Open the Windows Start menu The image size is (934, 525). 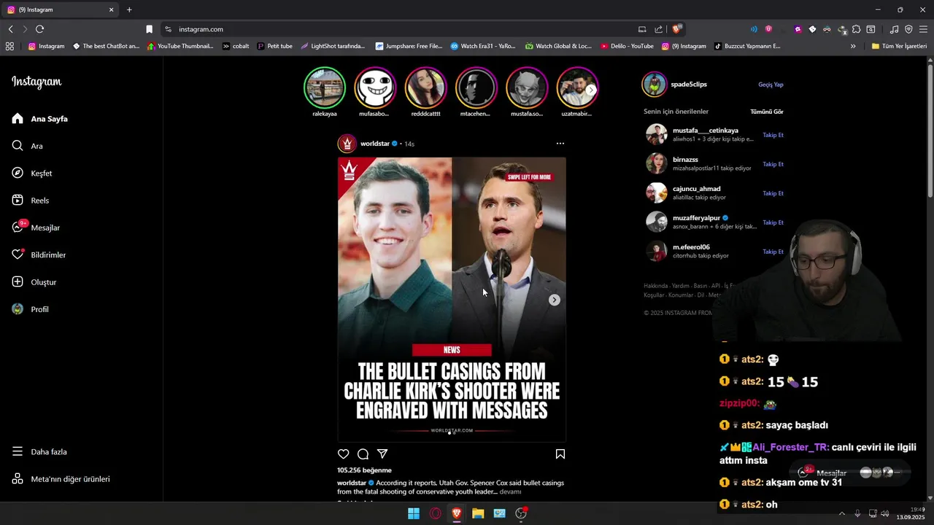point(414,513)
